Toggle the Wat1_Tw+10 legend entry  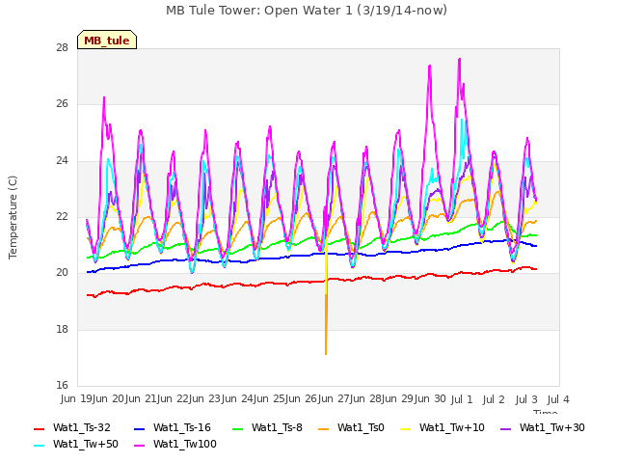(x=443, y=428)
